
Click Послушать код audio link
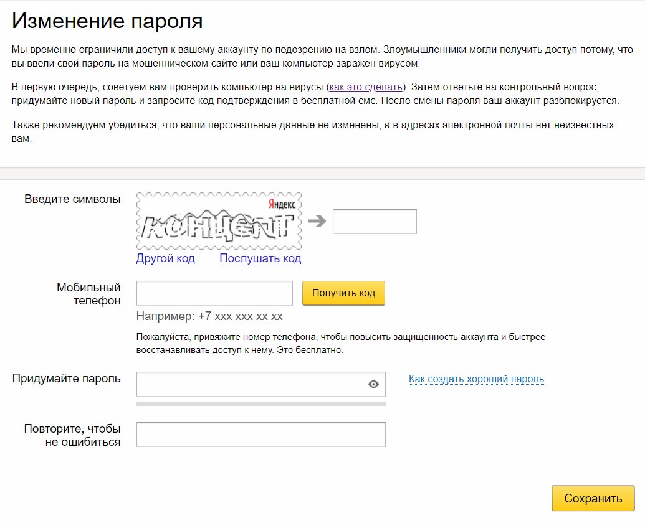[x=260, y=258]
